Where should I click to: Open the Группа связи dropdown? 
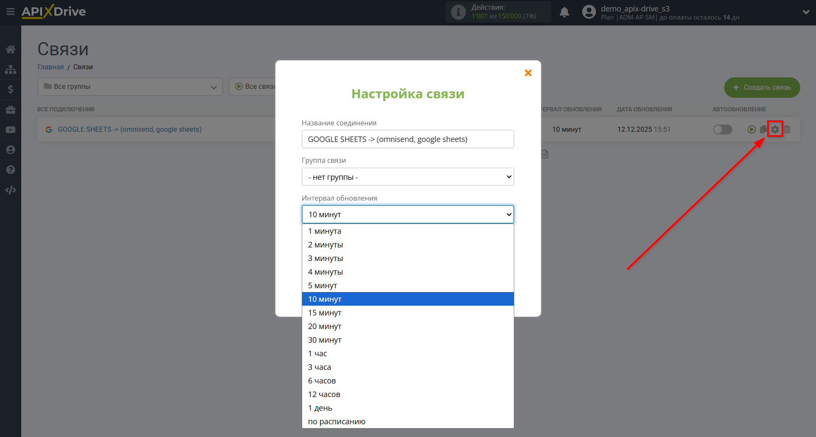[x=408, y=176]
